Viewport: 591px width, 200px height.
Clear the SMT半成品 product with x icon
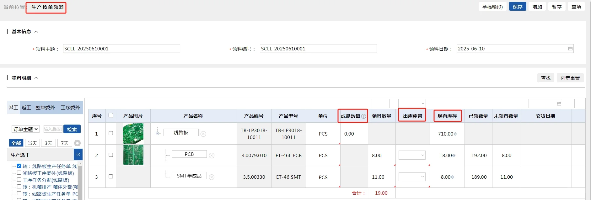click(212, 177)
